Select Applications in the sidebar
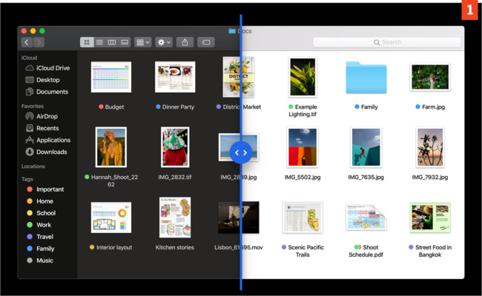This screenshot has width=482, height=296. (x=53, y=140)
